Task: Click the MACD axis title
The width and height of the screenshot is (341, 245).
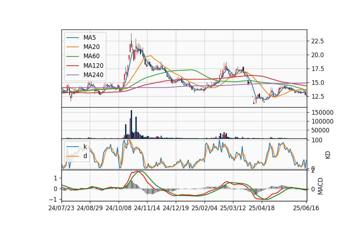Action: tap(320, 186)
